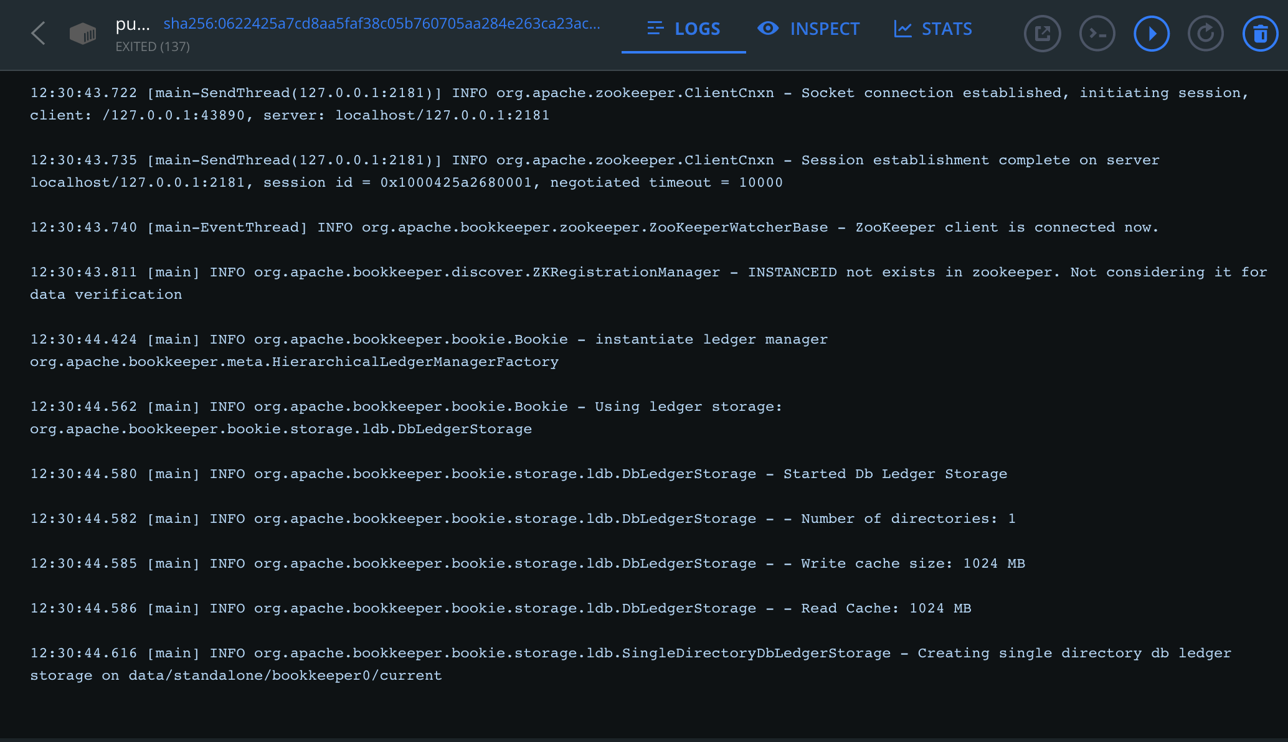Click the restart container icon

point(1205,34)
